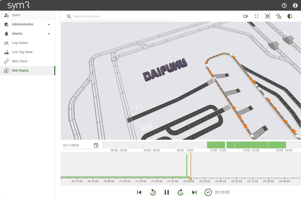Click the Users sidebar icon
Screen dimensions: 301x200
[6, 15]
